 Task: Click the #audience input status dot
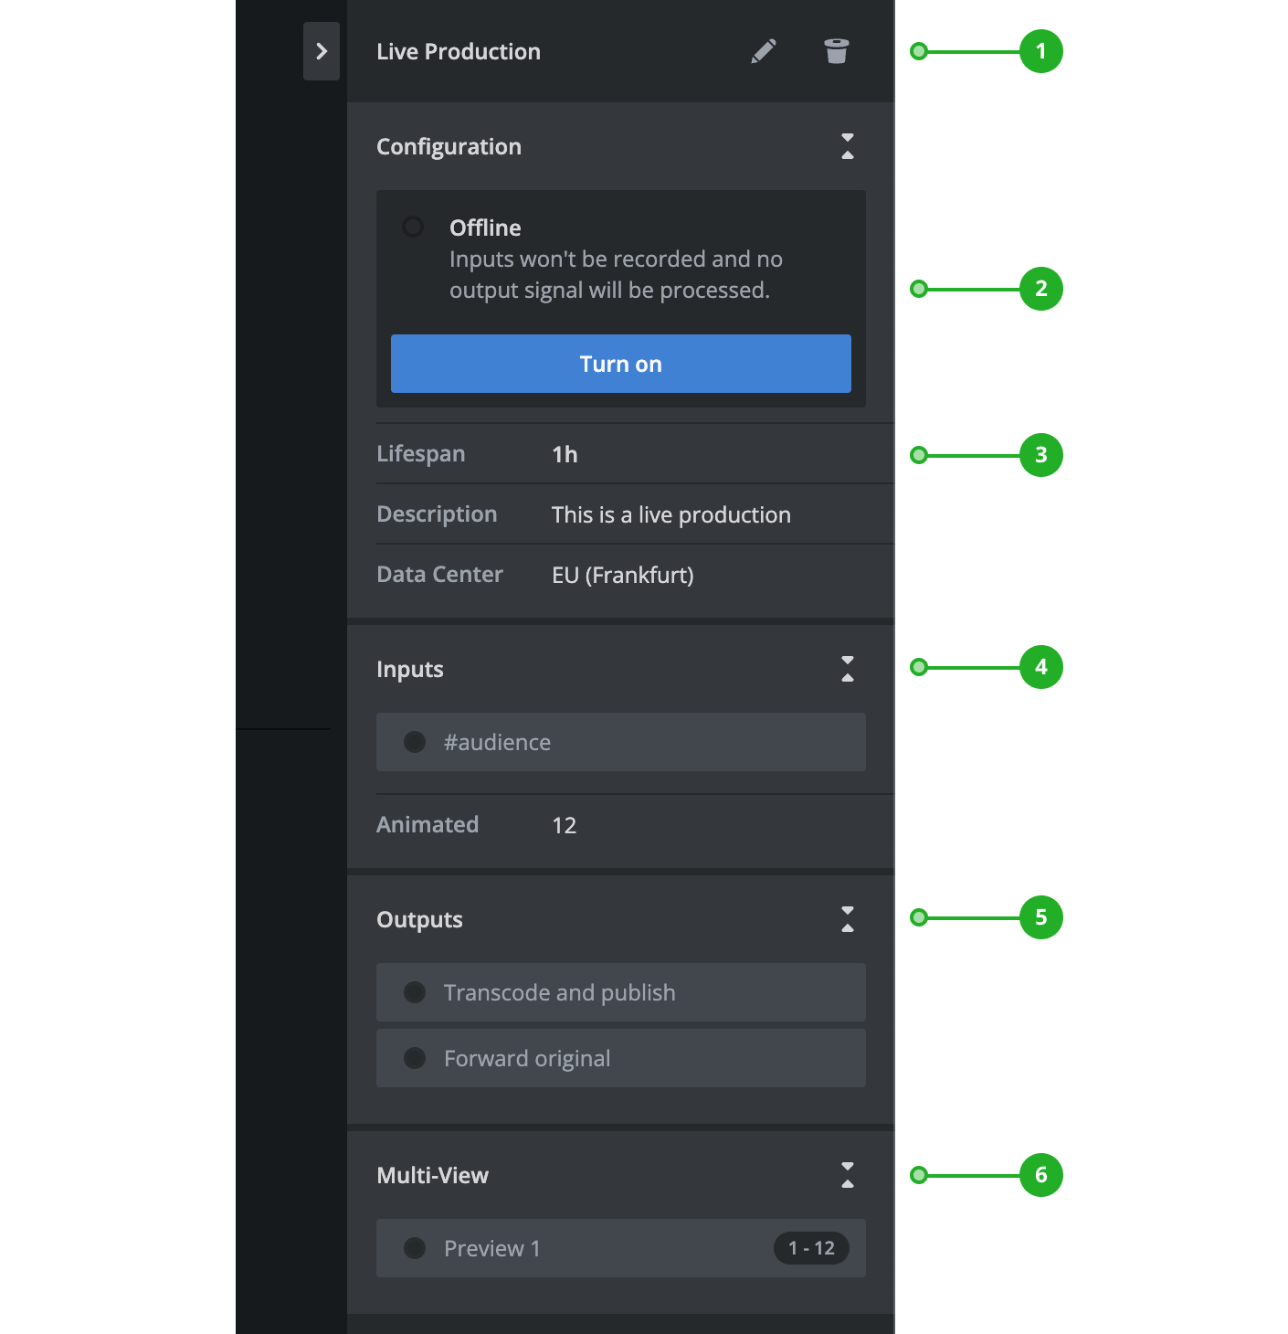[x=415, y=742]
